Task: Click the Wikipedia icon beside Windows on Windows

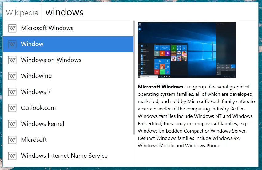Action: coord(12,60)
